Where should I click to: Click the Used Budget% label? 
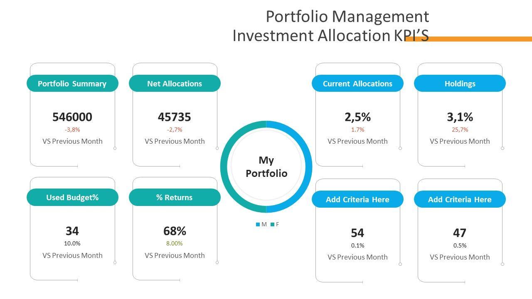[x=72, y=197]
